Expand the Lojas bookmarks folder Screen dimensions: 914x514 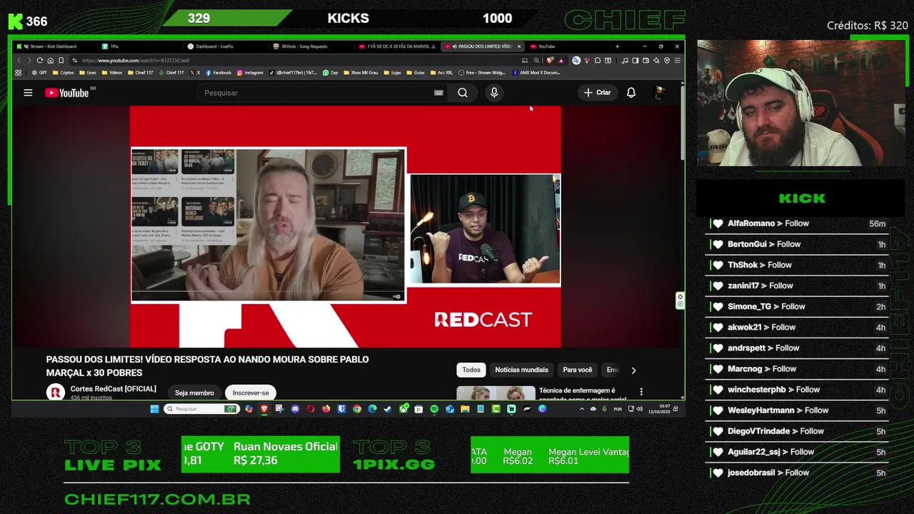(392, 73)
